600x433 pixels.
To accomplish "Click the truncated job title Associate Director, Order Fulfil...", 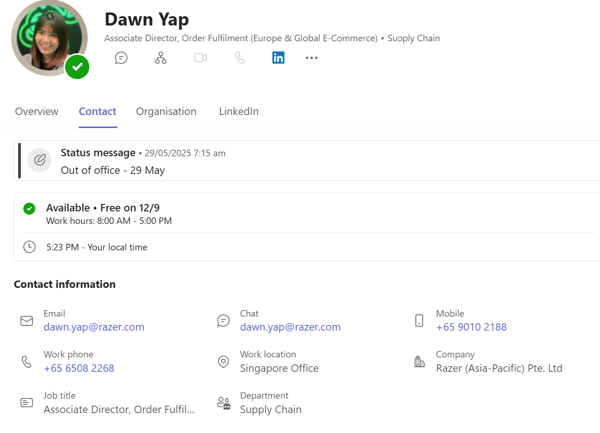I will (119, 410).
